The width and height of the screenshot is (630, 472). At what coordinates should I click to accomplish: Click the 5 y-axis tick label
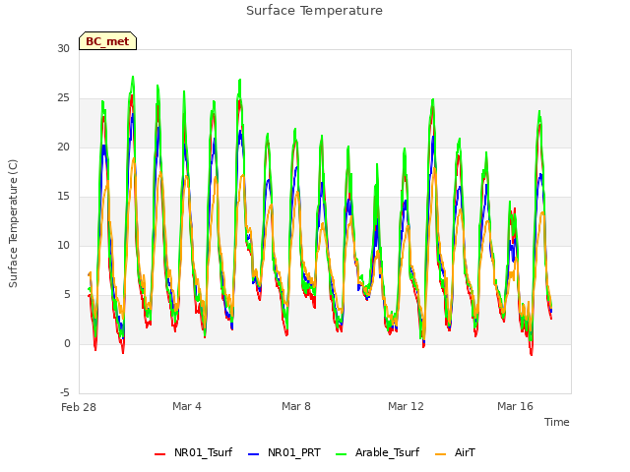pos(67,295)
